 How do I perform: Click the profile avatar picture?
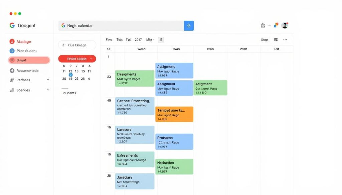[285, 25]
